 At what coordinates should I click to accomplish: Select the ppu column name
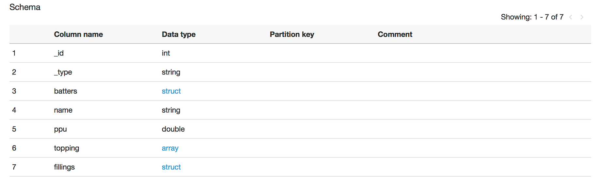(x=60, y=129)
